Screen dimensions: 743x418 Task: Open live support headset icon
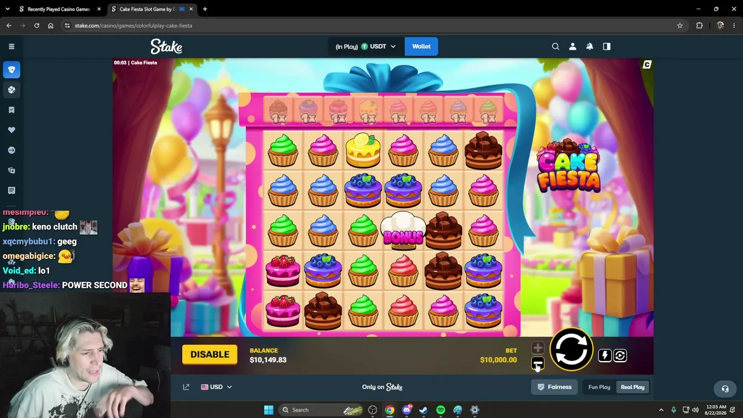point(725,389)
